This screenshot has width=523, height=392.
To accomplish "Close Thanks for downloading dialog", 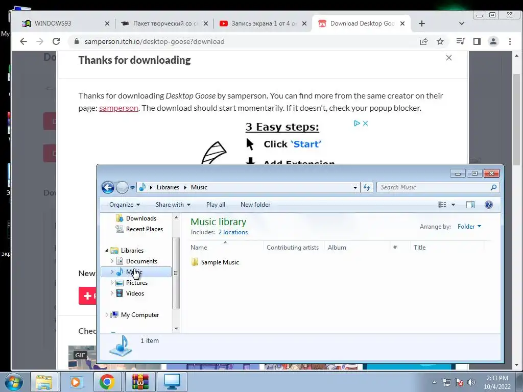I will coord(449,58).
